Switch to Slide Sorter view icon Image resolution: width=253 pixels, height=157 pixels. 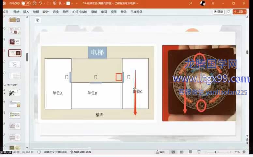pyautogui.click(x=181, y=152)
